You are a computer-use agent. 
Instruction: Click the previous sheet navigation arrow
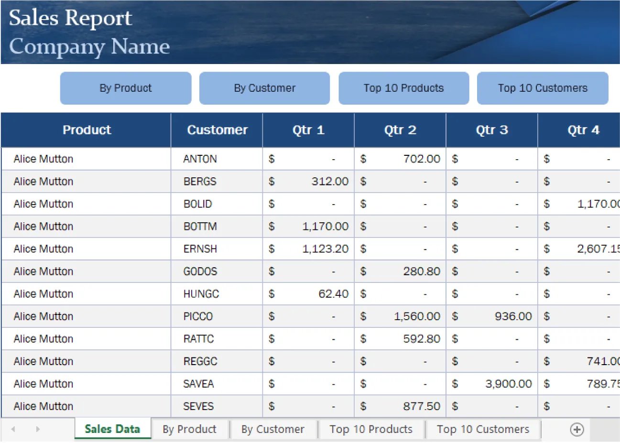(x=13, y=429)
